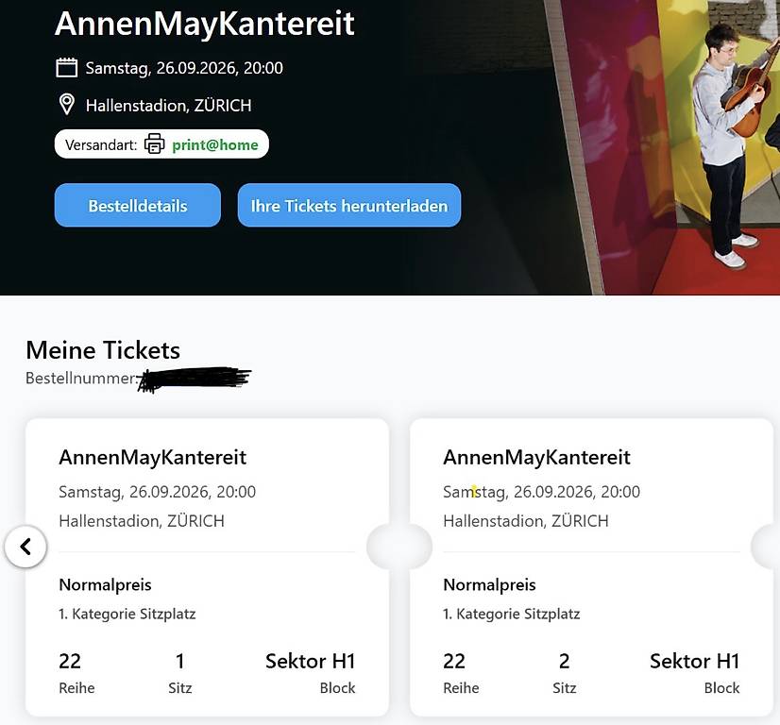The image size is (780, 725).
Task: Open the ticket card for seat 2
Action: (x=591, y=566)
